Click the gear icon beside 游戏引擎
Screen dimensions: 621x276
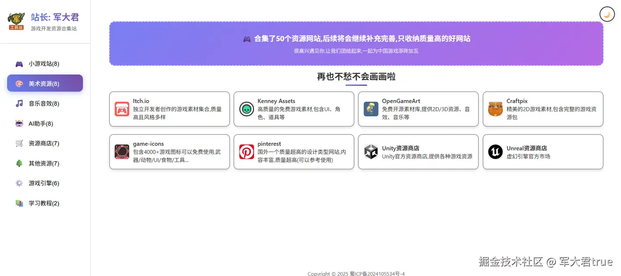[x=19, y=183]
